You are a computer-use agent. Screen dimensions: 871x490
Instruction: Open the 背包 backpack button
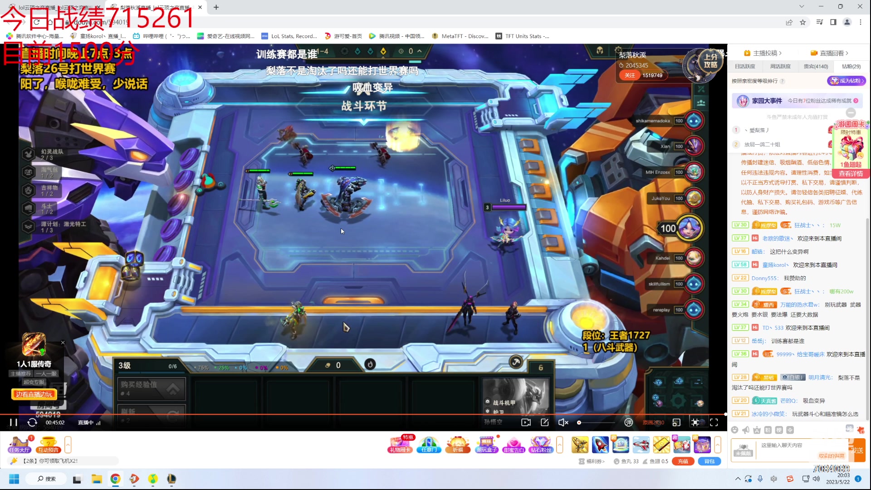(x=710, y=461)
